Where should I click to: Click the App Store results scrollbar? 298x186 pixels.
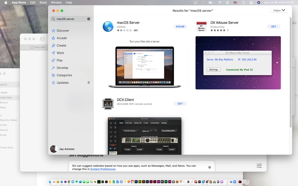point(291,72)
